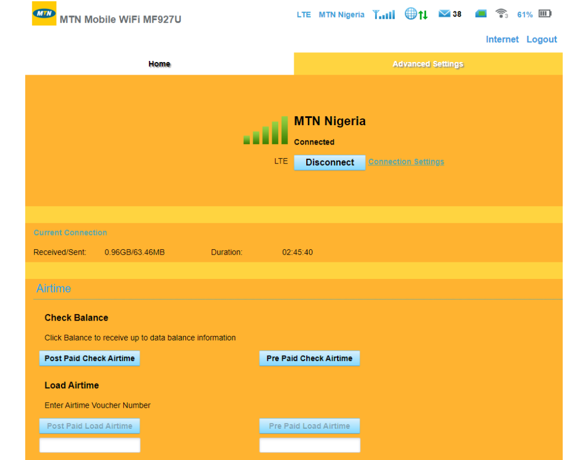Click Post Paid Check Airtime button
The width and height of the screenshot is (584, 460).
tap(90, 358)
